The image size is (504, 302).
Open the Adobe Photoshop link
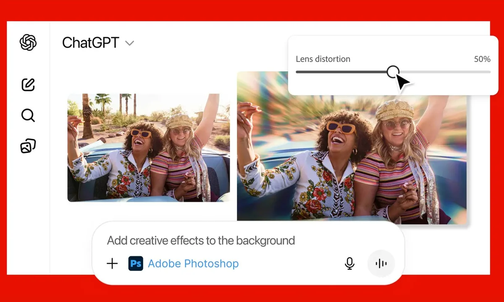tap(193, 263)
